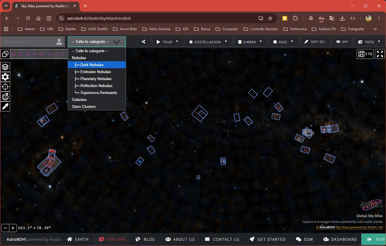This screenshot has height=246, width=386.
Task: Open the Fotografia bookmark folder
Action: (353, 29)
